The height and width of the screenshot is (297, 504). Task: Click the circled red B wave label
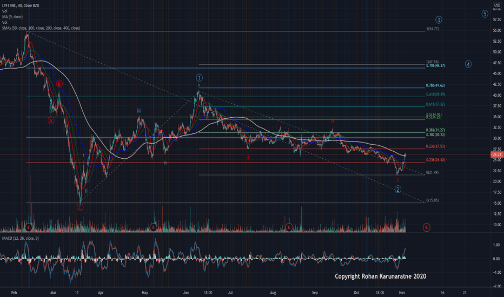pos(59,84)
